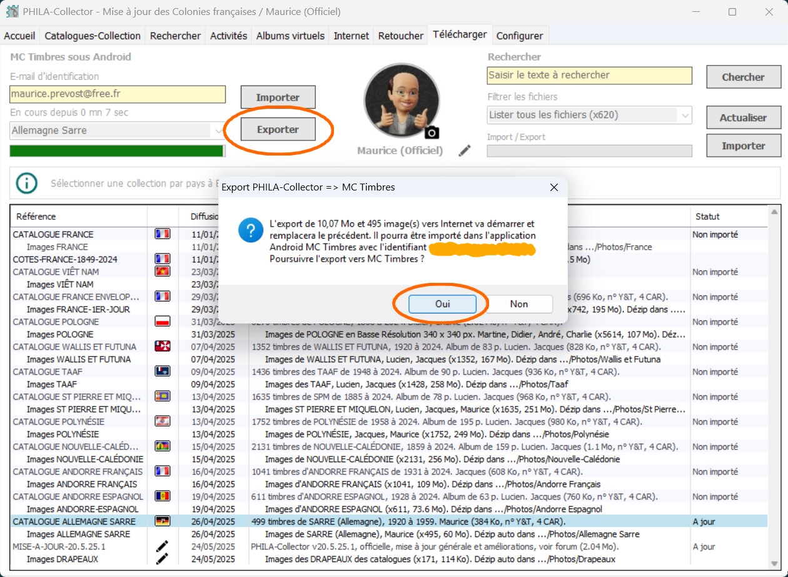788x577 pixels.
Task: Select Images VIÊT NAM row
Action: 390,284
